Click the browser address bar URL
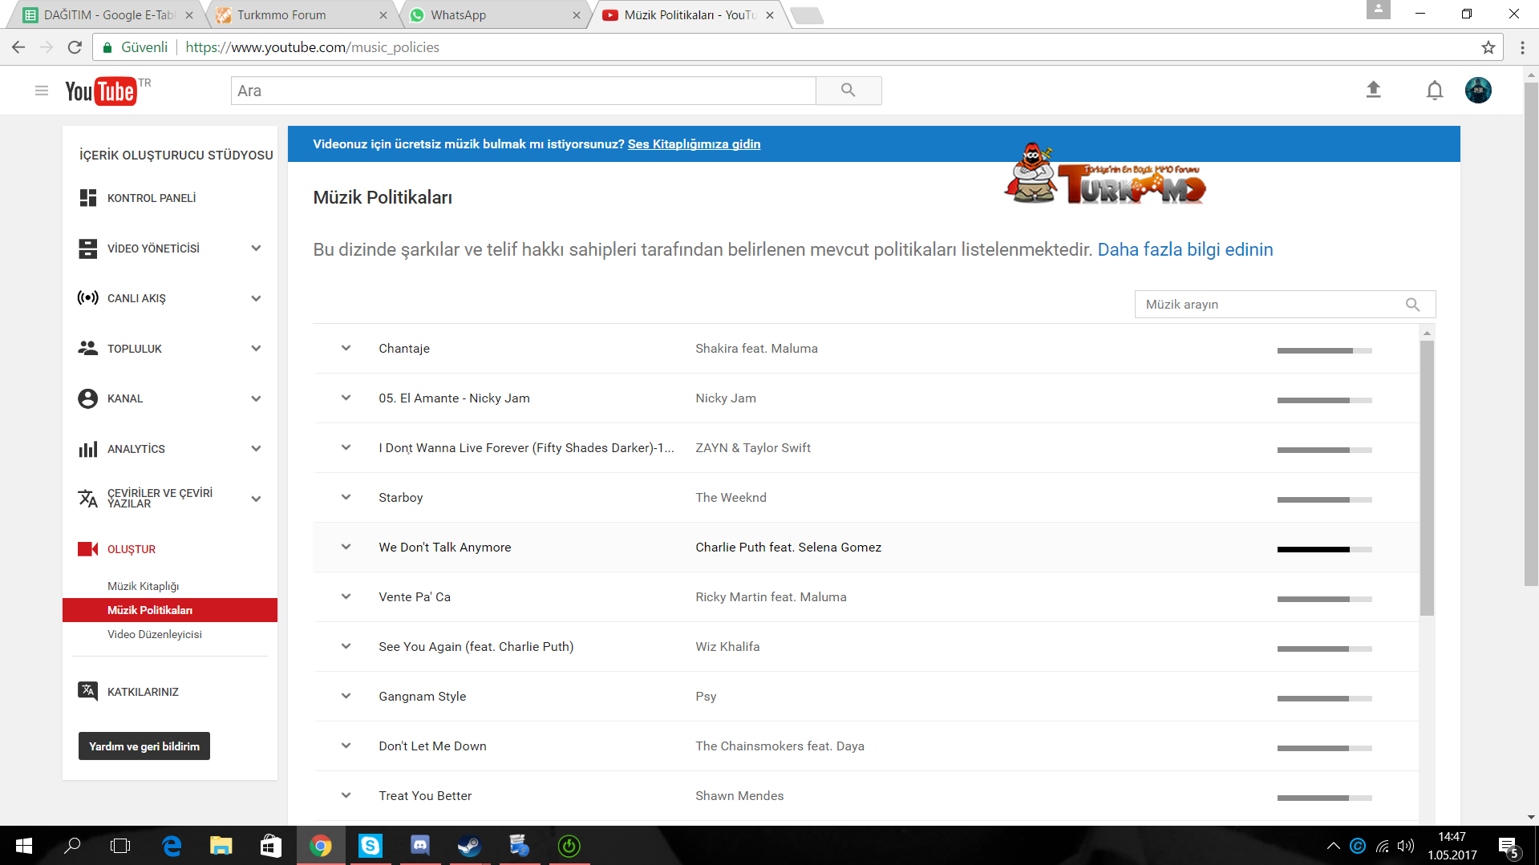The height and width of the screenshot is (865, 1539). tap(313, 47)
